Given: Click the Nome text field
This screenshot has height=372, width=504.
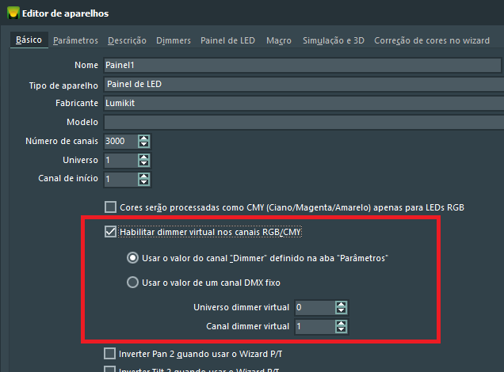Looking at the screenshot, I should click(x=301, y=66).
